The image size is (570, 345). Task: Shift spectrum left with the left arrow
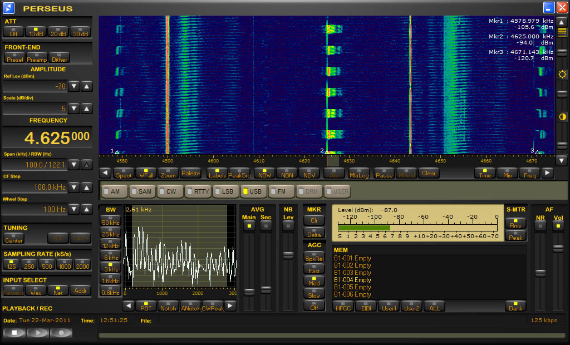[x=105, y=173]
